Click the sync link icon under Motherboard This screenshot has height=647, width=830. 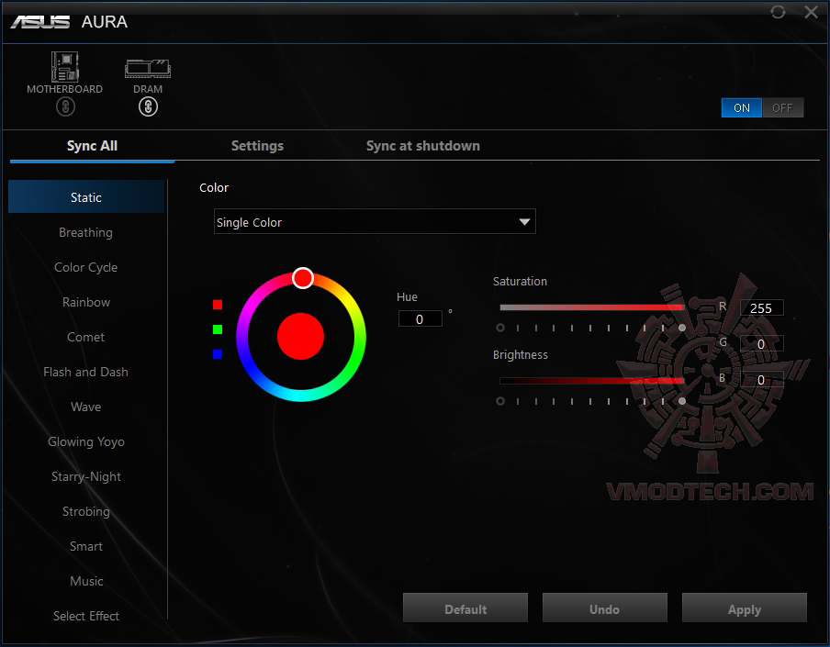[x=64, y=106]
